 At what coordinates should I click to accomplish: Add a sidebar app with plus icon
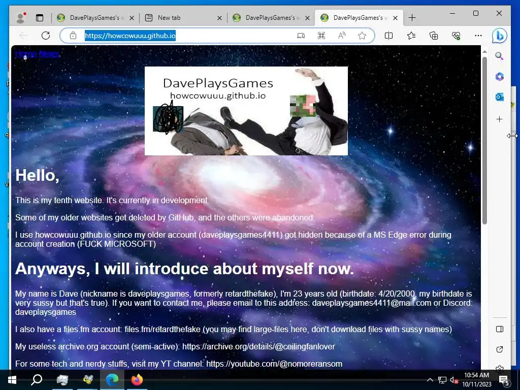coord(500,119)
